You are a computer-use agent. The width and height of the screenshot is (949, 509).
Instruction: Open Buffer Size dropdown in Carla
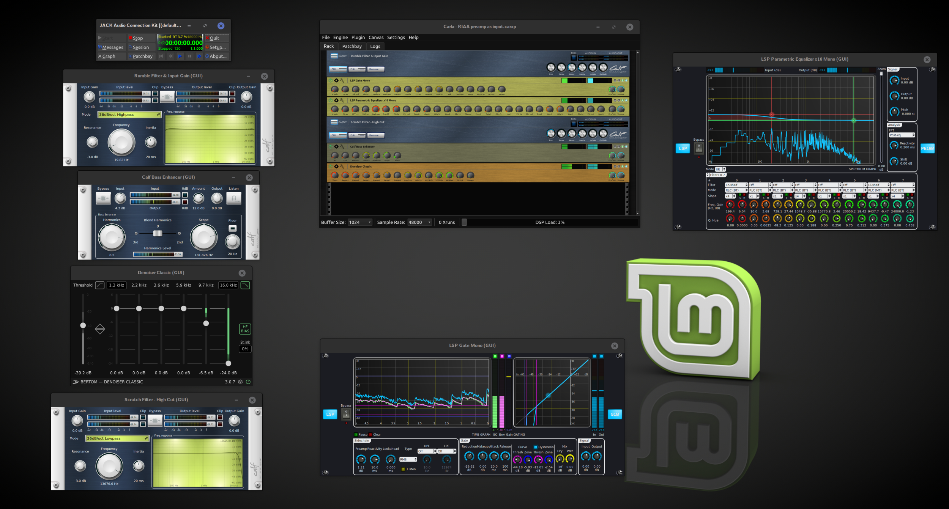point(360,222)
